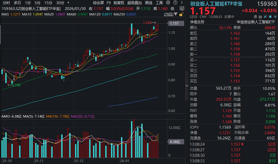Open help via the question-mark icon
The image size is (278, 164).
tap(175, 2)
